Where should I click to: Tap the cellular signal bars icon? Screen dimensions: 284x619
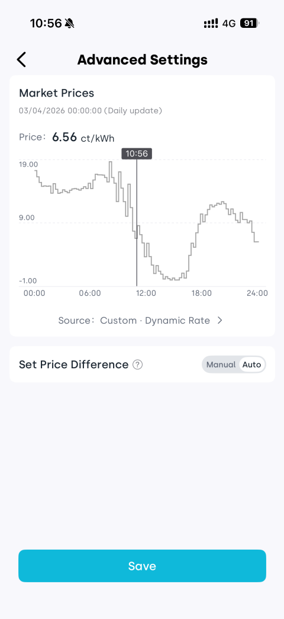pos(211,24)
